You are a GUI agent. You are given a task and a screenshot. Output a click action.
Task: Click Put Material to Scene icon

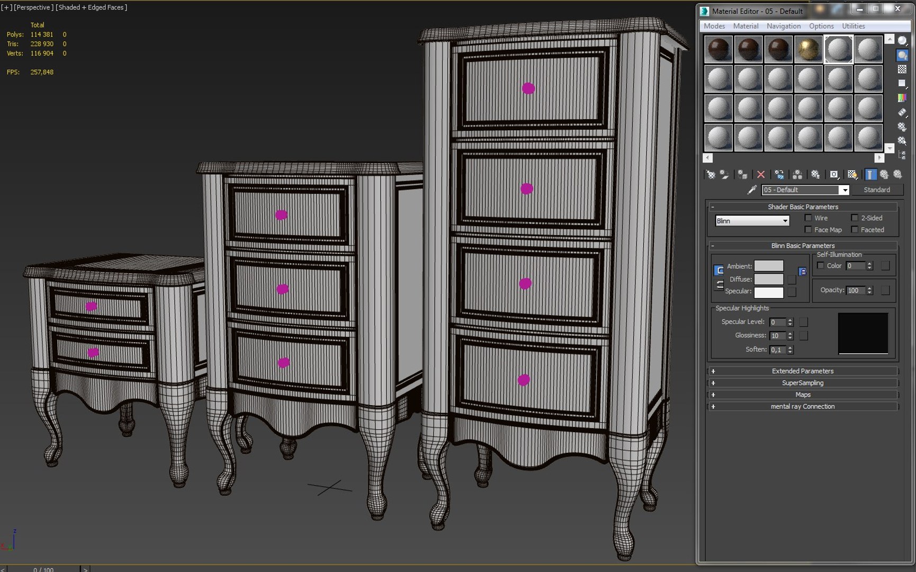pos(724,174)
